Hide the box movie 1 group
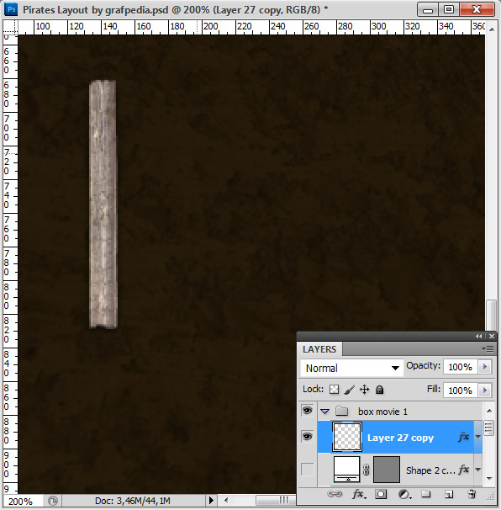501x510 pixels. (307, 411)
